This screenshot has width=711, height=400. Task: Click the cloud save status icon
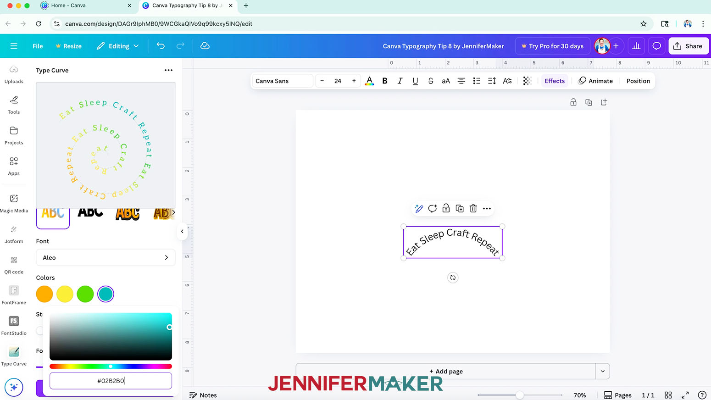[205, 46]
